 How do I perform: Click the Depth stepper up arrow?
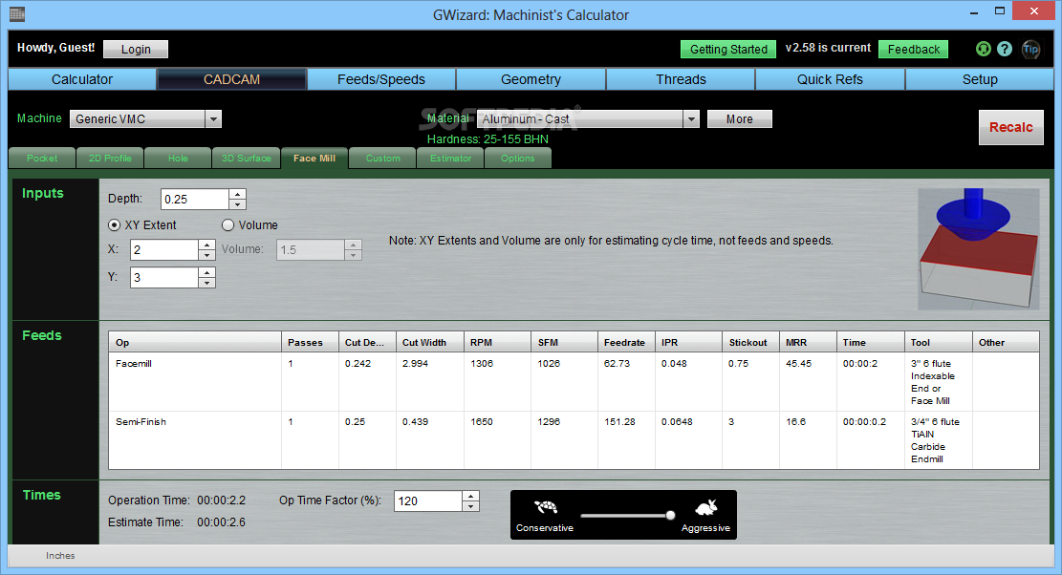click(x=237, y=194)
